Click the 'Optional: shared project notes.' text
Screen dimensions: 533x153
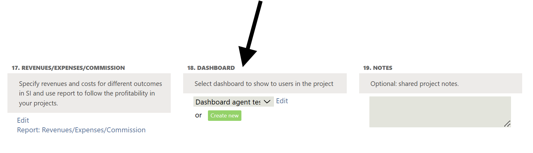(x=414, y=84)
